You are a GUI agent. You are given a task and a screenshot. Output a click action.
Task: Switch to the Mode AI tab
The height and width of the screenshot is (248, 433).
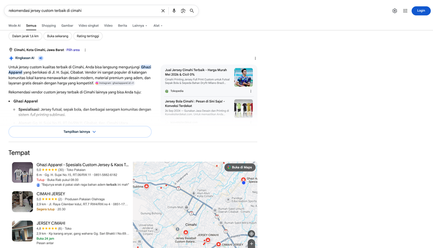[15, 25]
